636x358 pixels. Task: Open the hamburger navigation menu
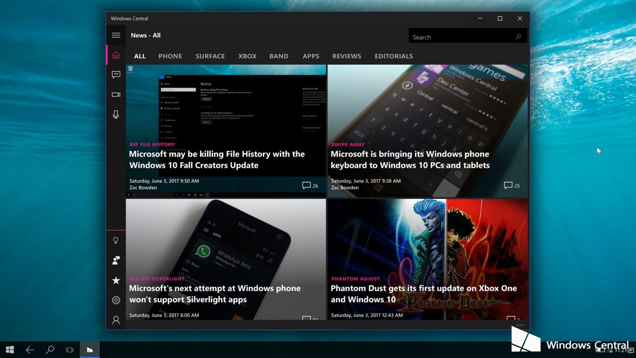[116, 35]
